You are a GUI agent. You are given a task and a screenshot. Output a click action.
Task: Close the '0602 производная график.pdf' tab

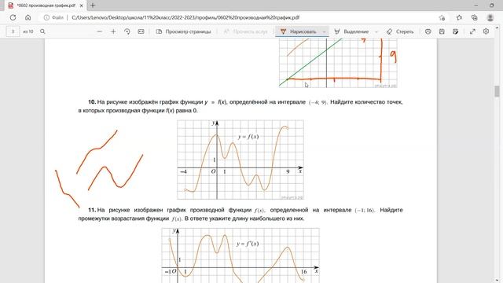pyautogui.click(x=81, y=6)
